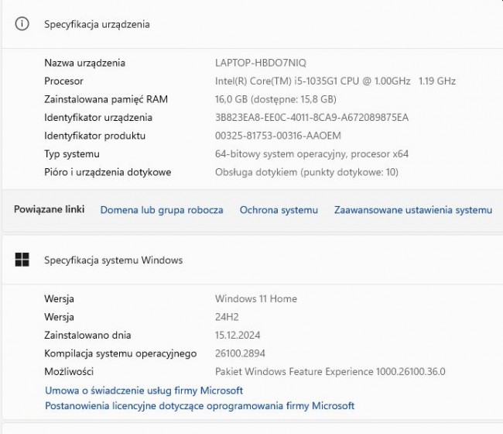The width and height of the screenshot is (503, 434).
Task: Click the Windows logo icon
Action: click(x=22, y=260)
